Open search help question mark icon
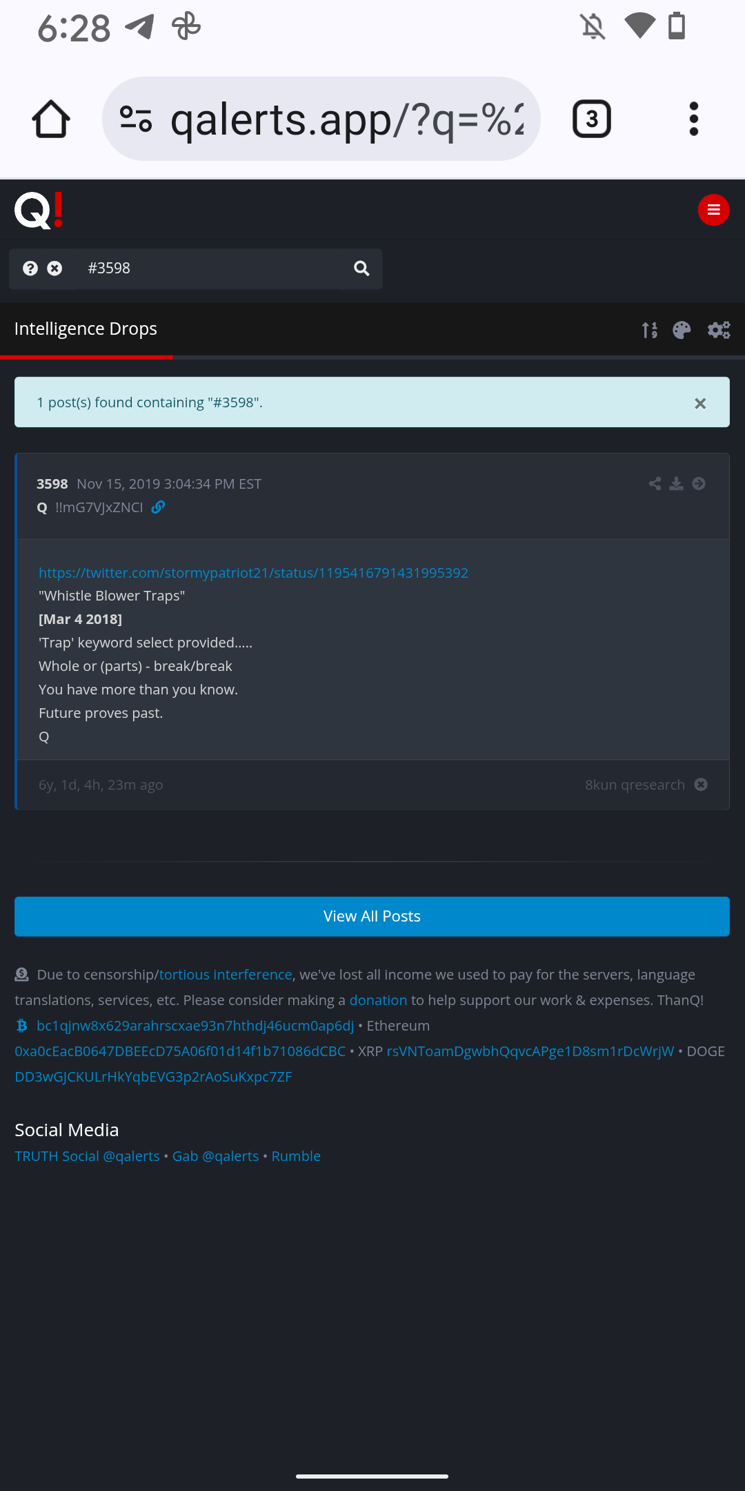Image resolution: width=745 pixels, height=1491 pixels. [30, 269]
